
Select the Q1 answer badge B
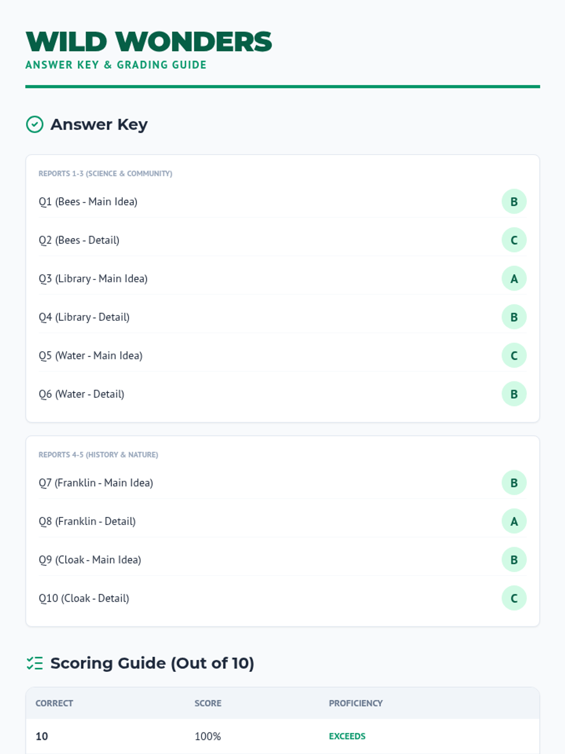[x=514, y=202]
